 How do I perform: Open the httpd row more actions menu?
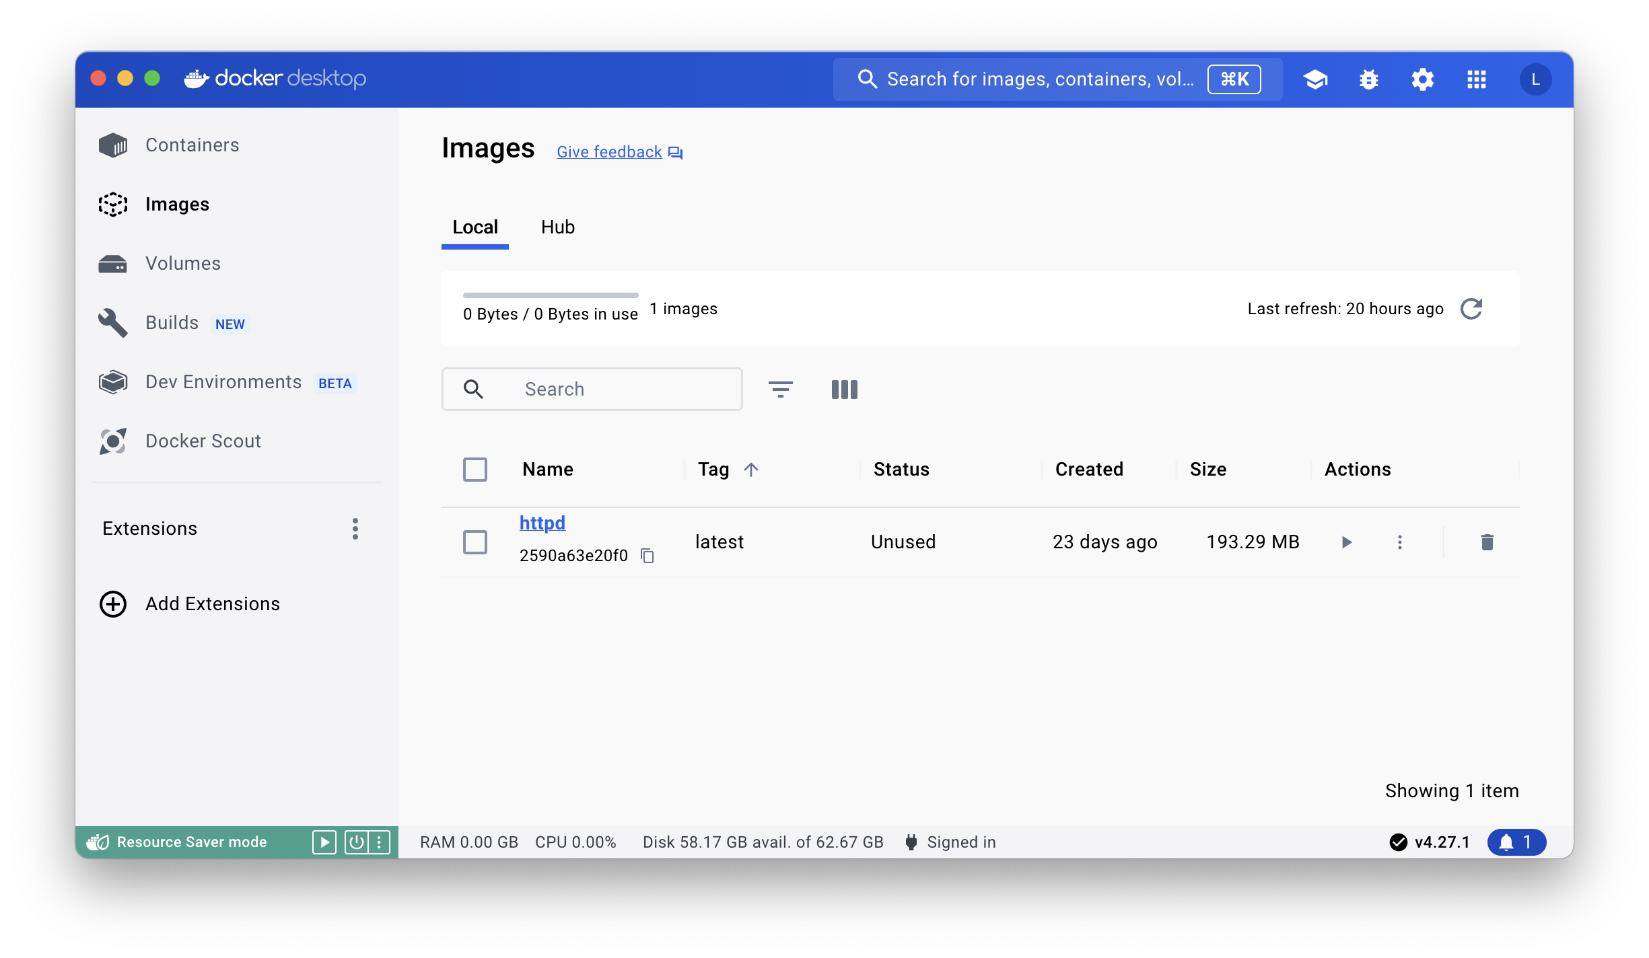pyautogui.click(x=1400, y=542)
